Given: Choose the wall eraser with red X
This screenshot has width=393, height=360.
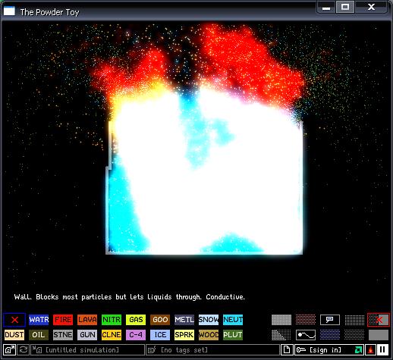Looking at the screenshot, I should (x=379, y=320).
